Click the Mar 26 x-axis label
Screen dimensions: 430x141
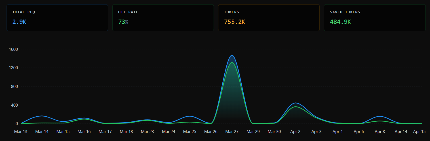point(211,132)
